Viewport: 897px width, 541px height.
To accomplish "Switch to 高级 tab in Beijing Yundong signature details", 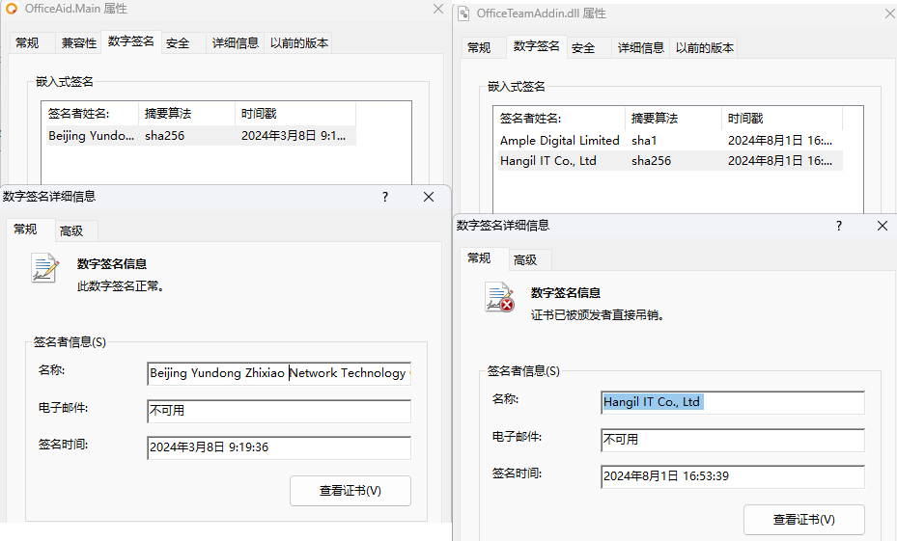I will tap(71, 230).
